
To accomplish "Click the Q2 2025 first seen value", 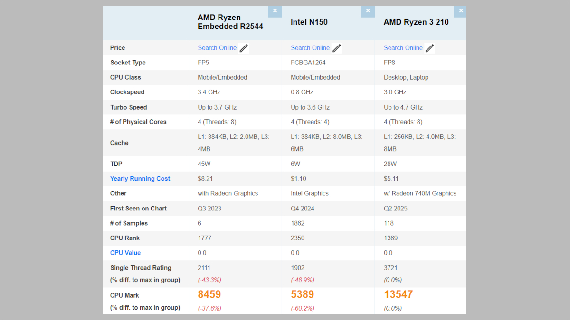I will point(396,209).
